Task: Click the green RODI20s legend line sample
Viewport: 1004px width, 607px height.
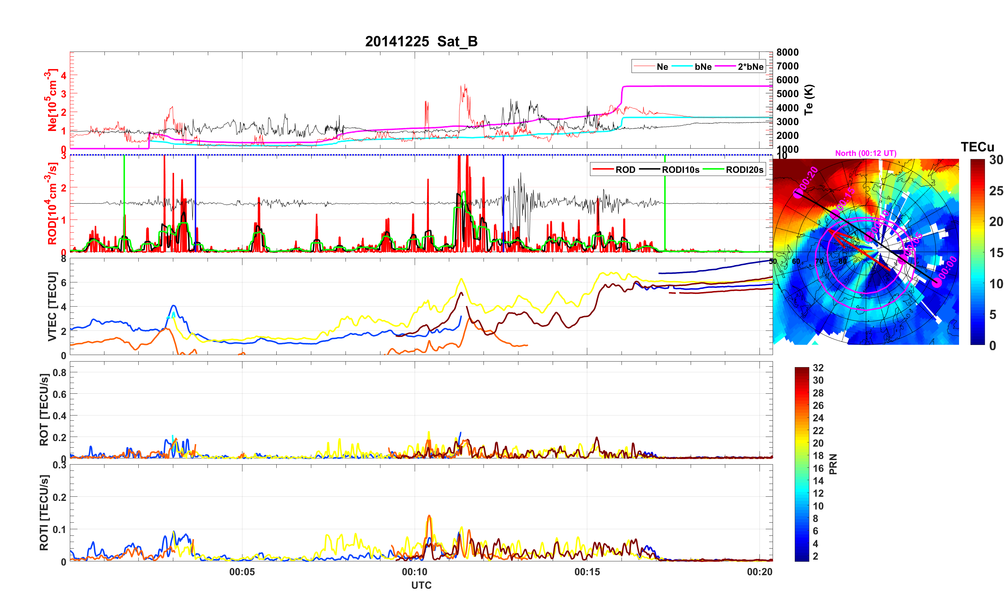Action: [x=713, y=169]
